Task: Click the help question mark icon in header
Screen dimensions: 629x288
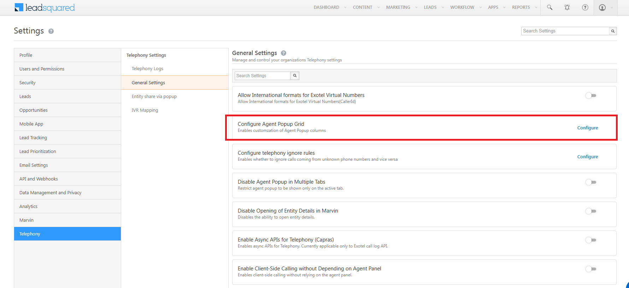Action: click(585, 7)
